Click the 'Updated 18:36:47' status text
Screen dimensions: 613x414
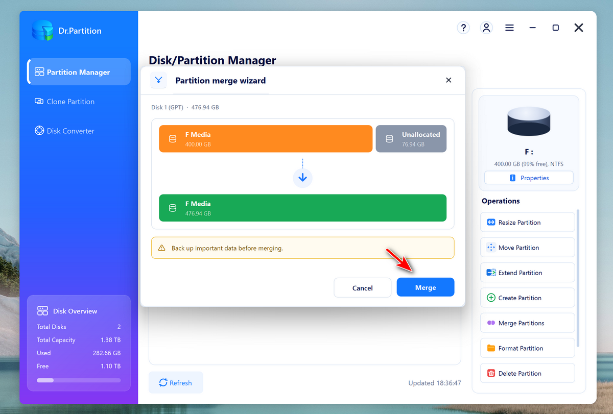[435, 383]
